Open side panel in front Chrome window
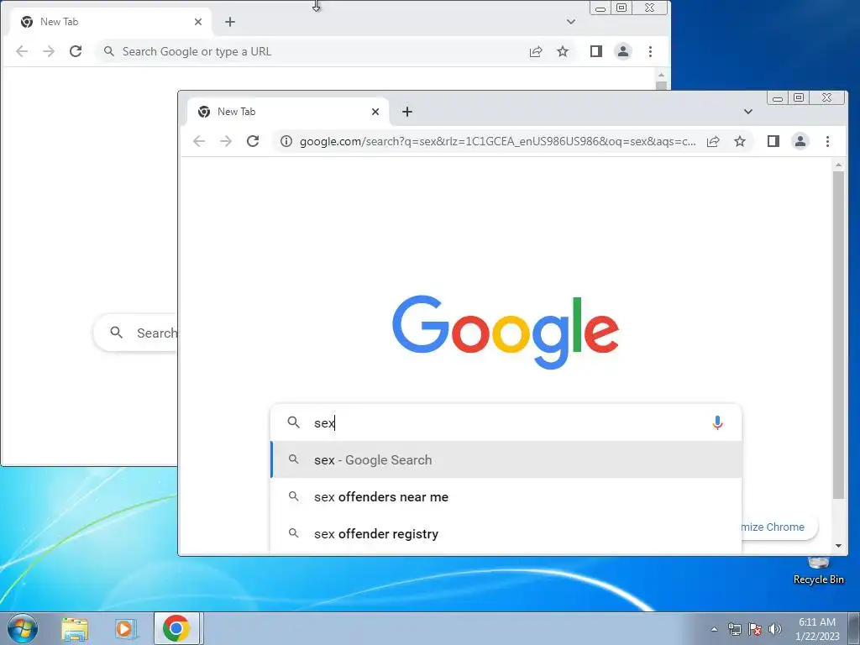860x645 pixels. tap(773, 141)
